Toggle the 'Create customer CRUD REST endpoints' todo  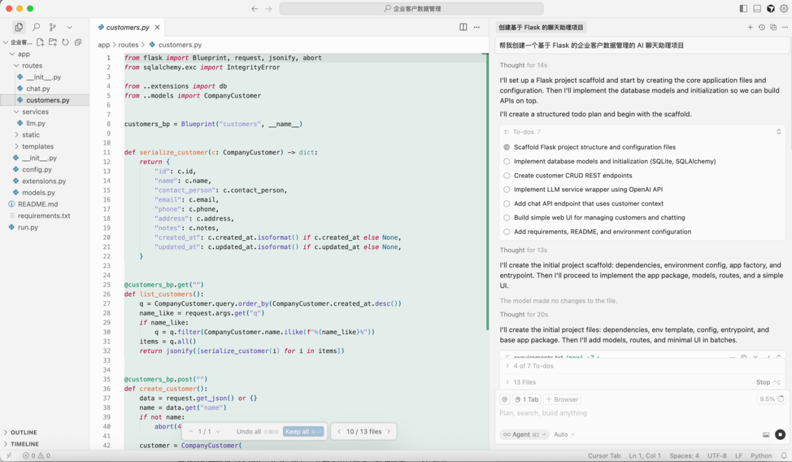(506, 176)
